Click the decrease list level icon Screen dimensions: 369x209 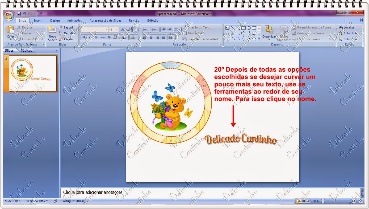163,30
